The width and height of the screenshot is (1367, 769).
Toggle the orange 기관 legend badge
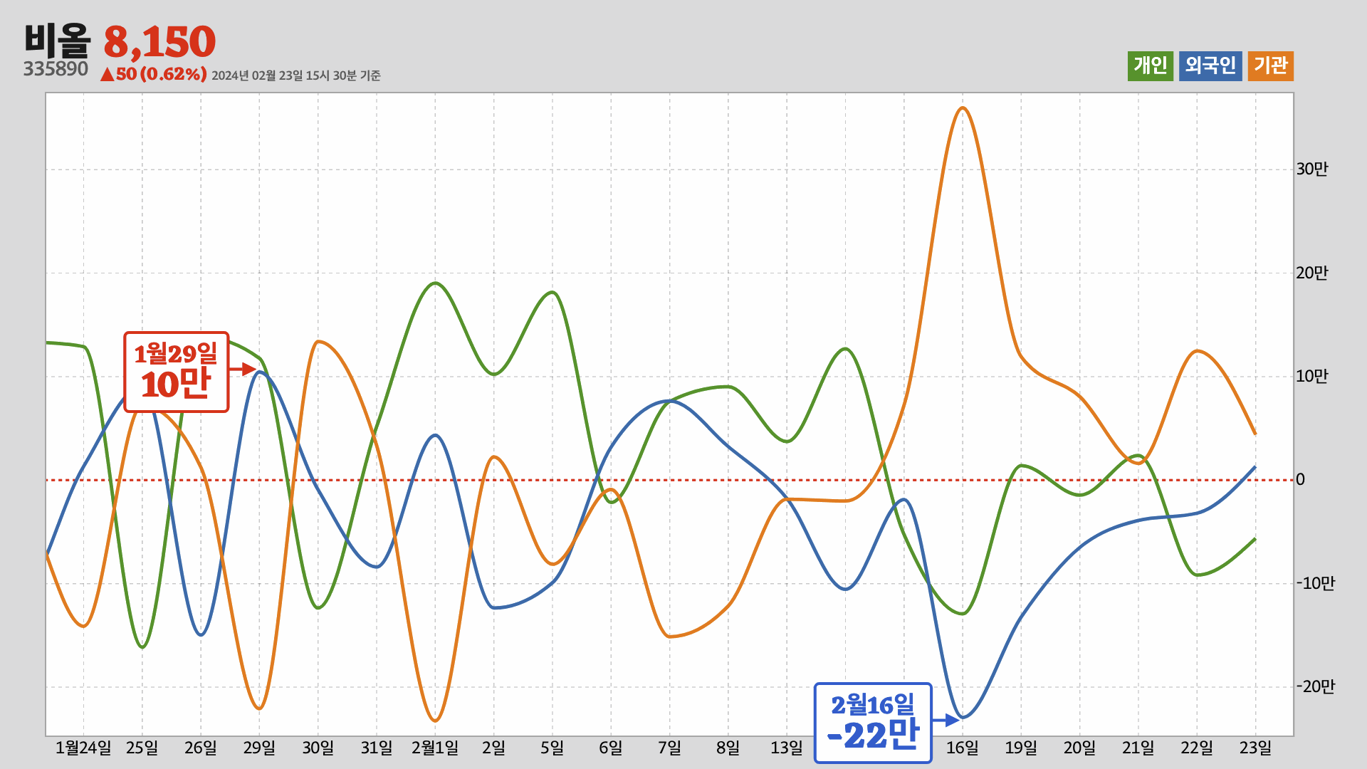click(1271, 66)
